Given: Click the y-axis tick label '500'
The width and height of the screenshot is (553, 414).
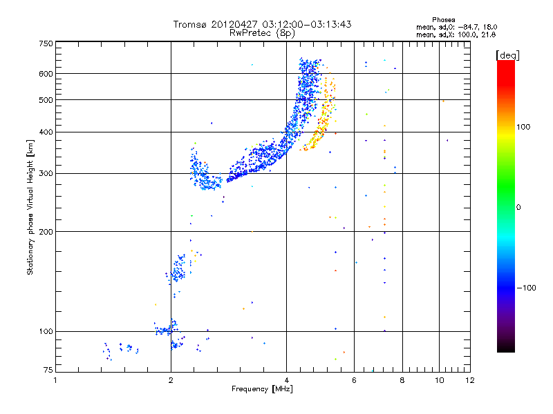Looking at the screenshot, I should (46, 100).
